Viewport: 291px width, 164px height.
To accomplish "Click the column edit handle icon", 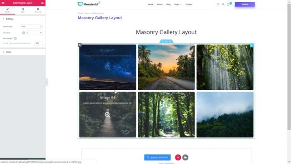I will pos(80,45).
